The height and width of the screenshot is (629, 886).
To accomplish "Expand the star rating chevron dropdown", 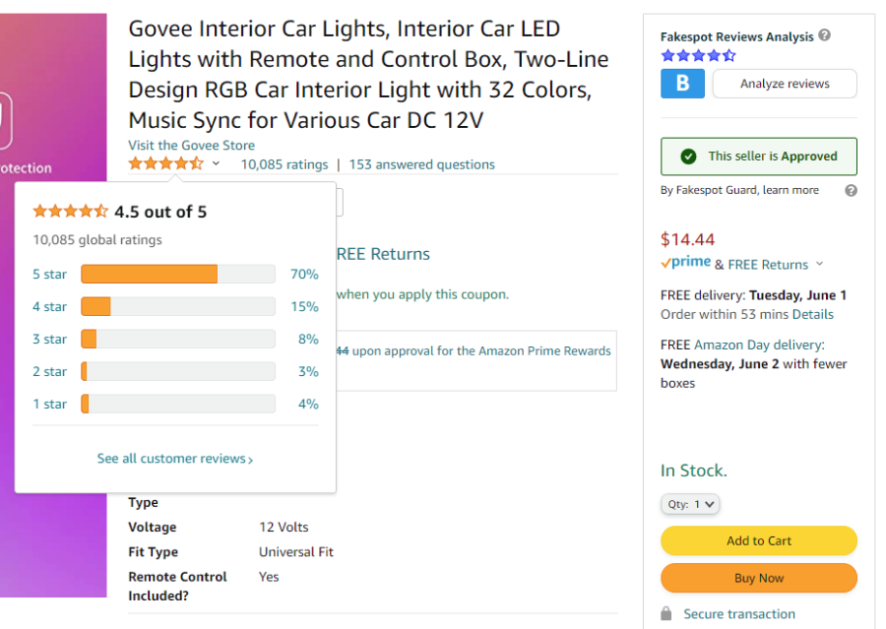I will [216, 163].
